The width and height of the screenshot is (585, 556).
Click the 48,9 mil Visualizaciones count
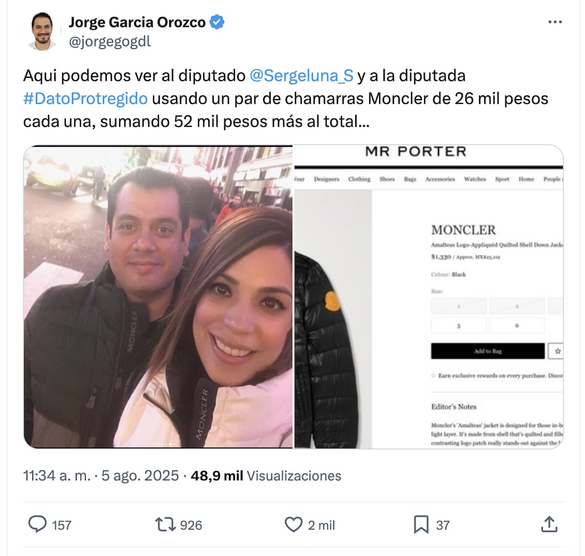pyautogui.click(x=266, y=476)
